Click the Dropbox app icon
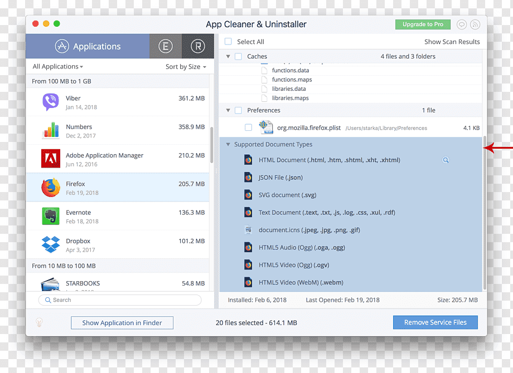The width and height of the screenshot is (513, 373). (x=51, y=244)
